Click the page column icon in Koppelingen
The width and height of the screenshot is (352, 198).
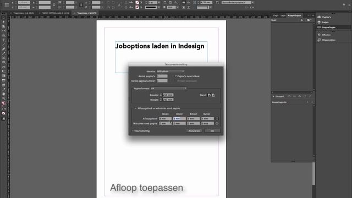(x=309, y=20)
